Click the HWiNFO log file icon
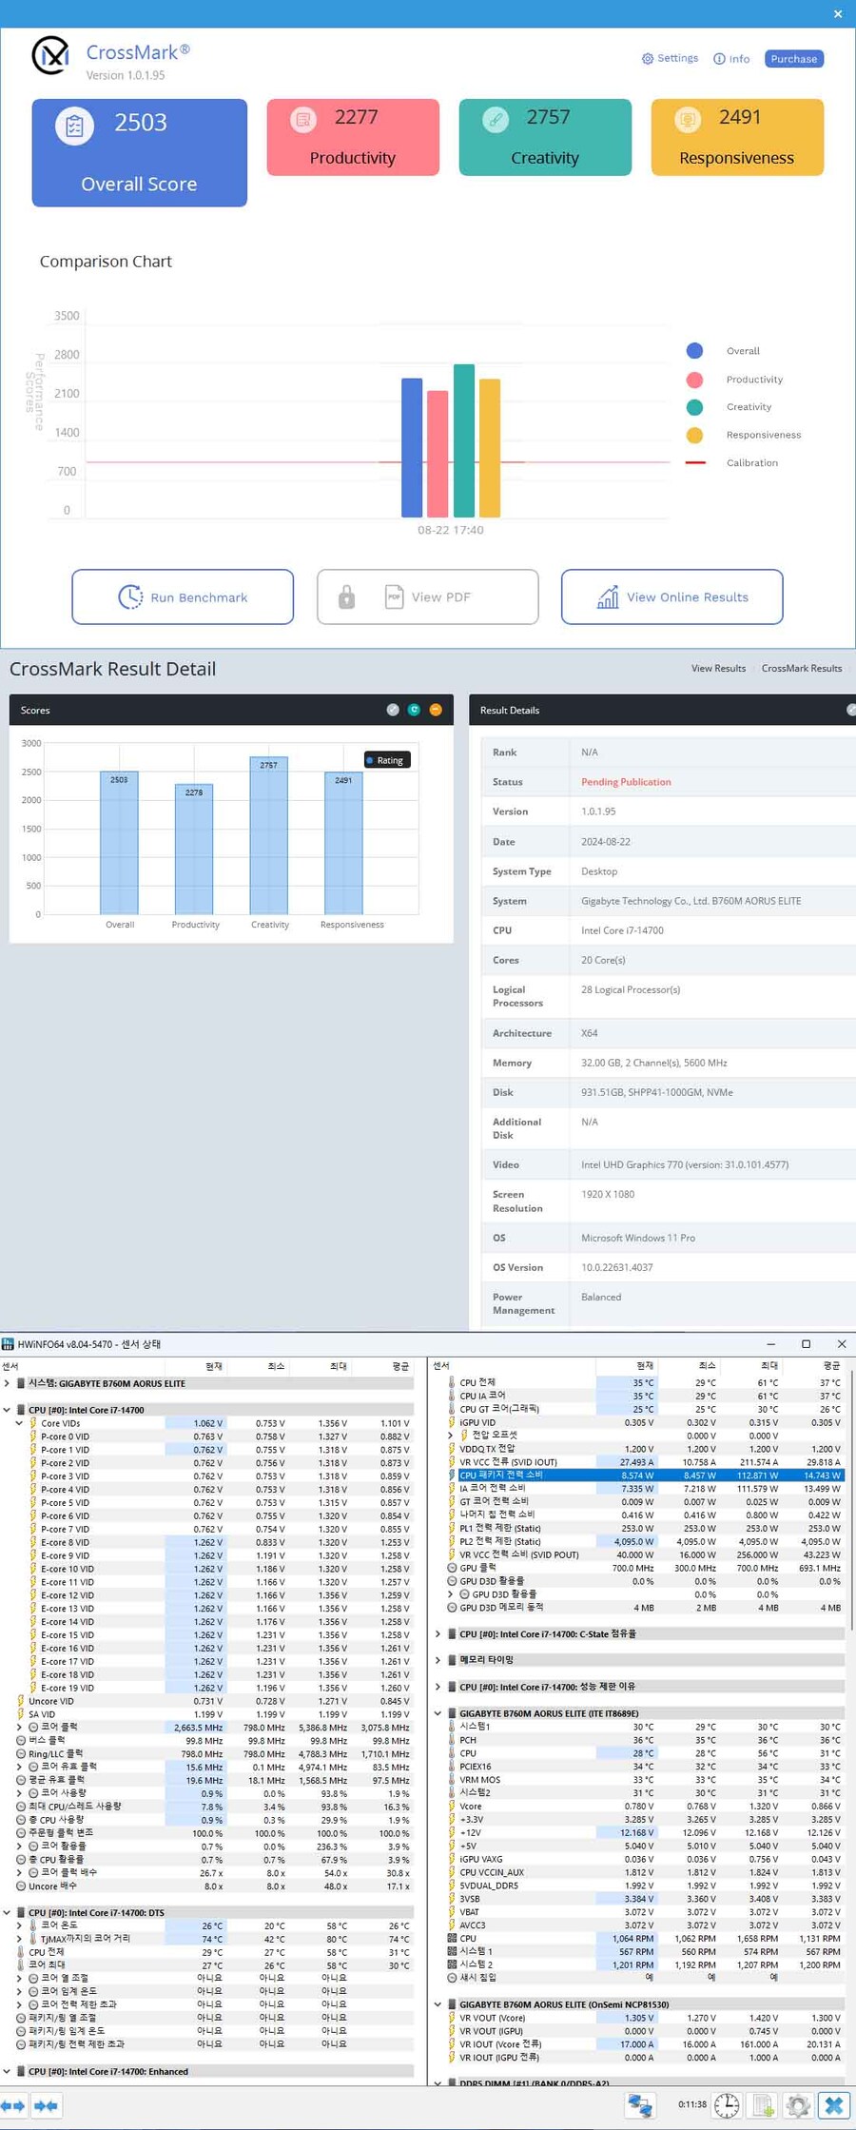856x2130 pixels. (763, 2105)
